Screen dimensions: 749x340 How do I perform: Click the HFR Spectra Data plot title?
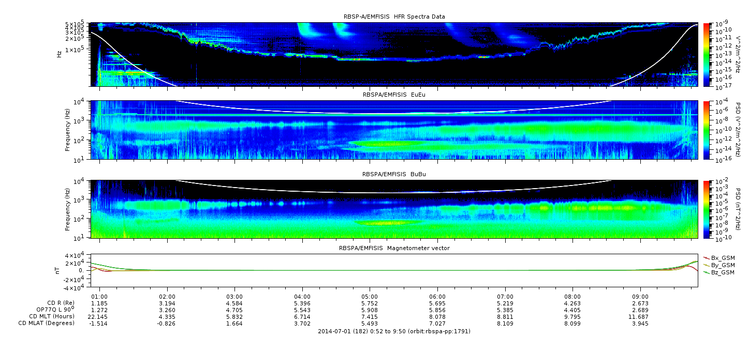[394, 17]
